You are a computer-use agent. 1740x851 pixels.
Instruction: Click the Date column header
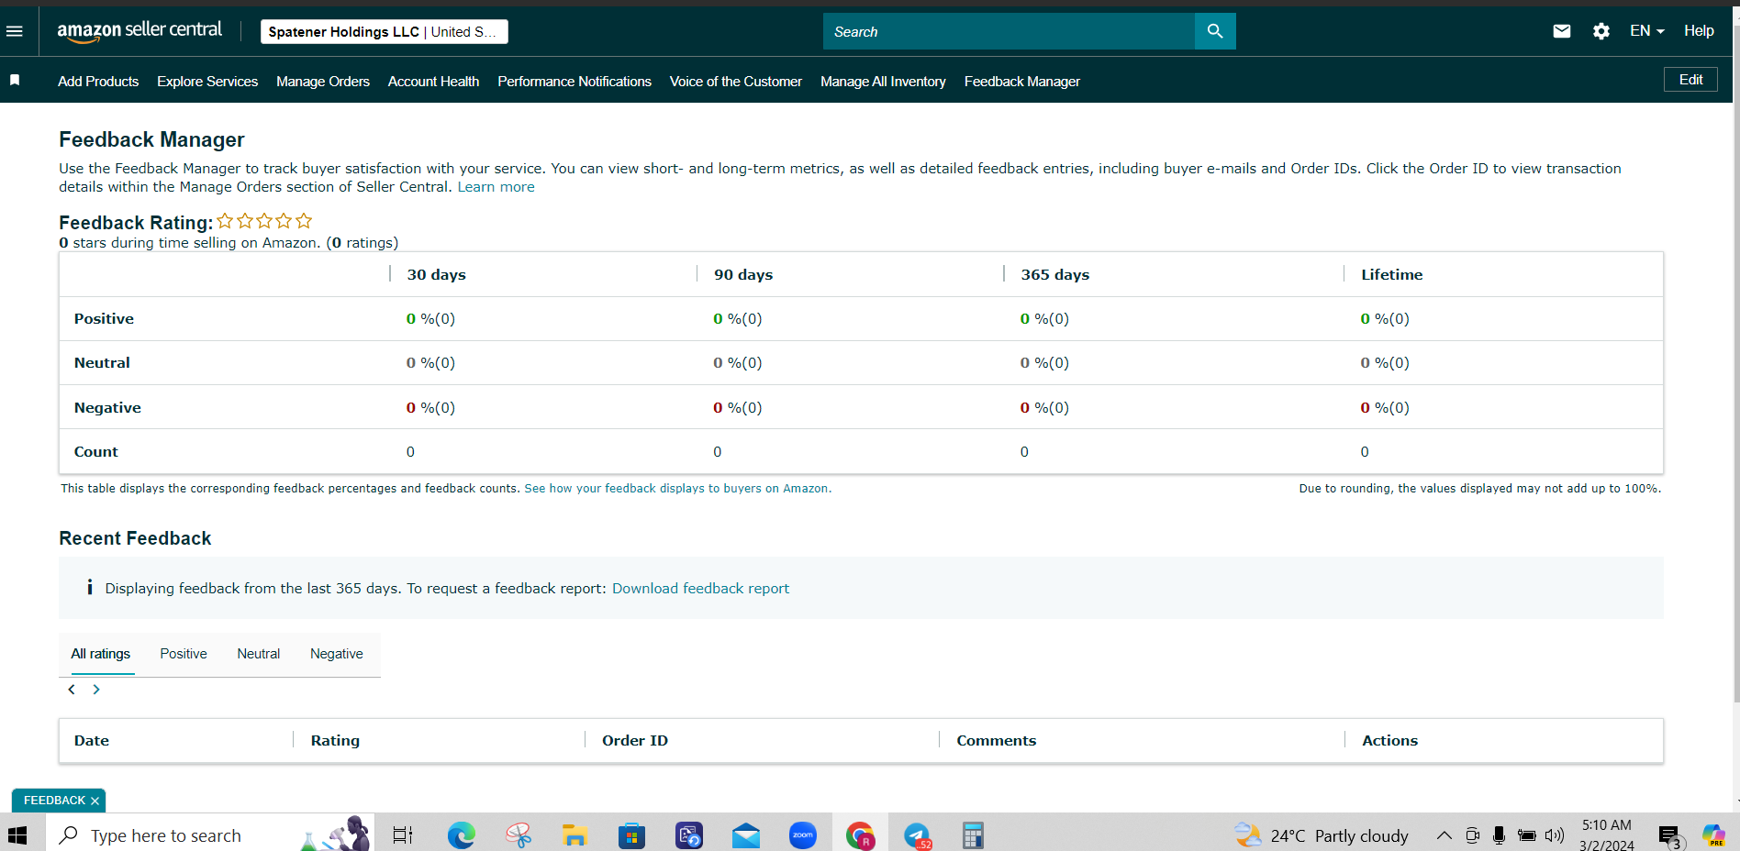point(92,740)
